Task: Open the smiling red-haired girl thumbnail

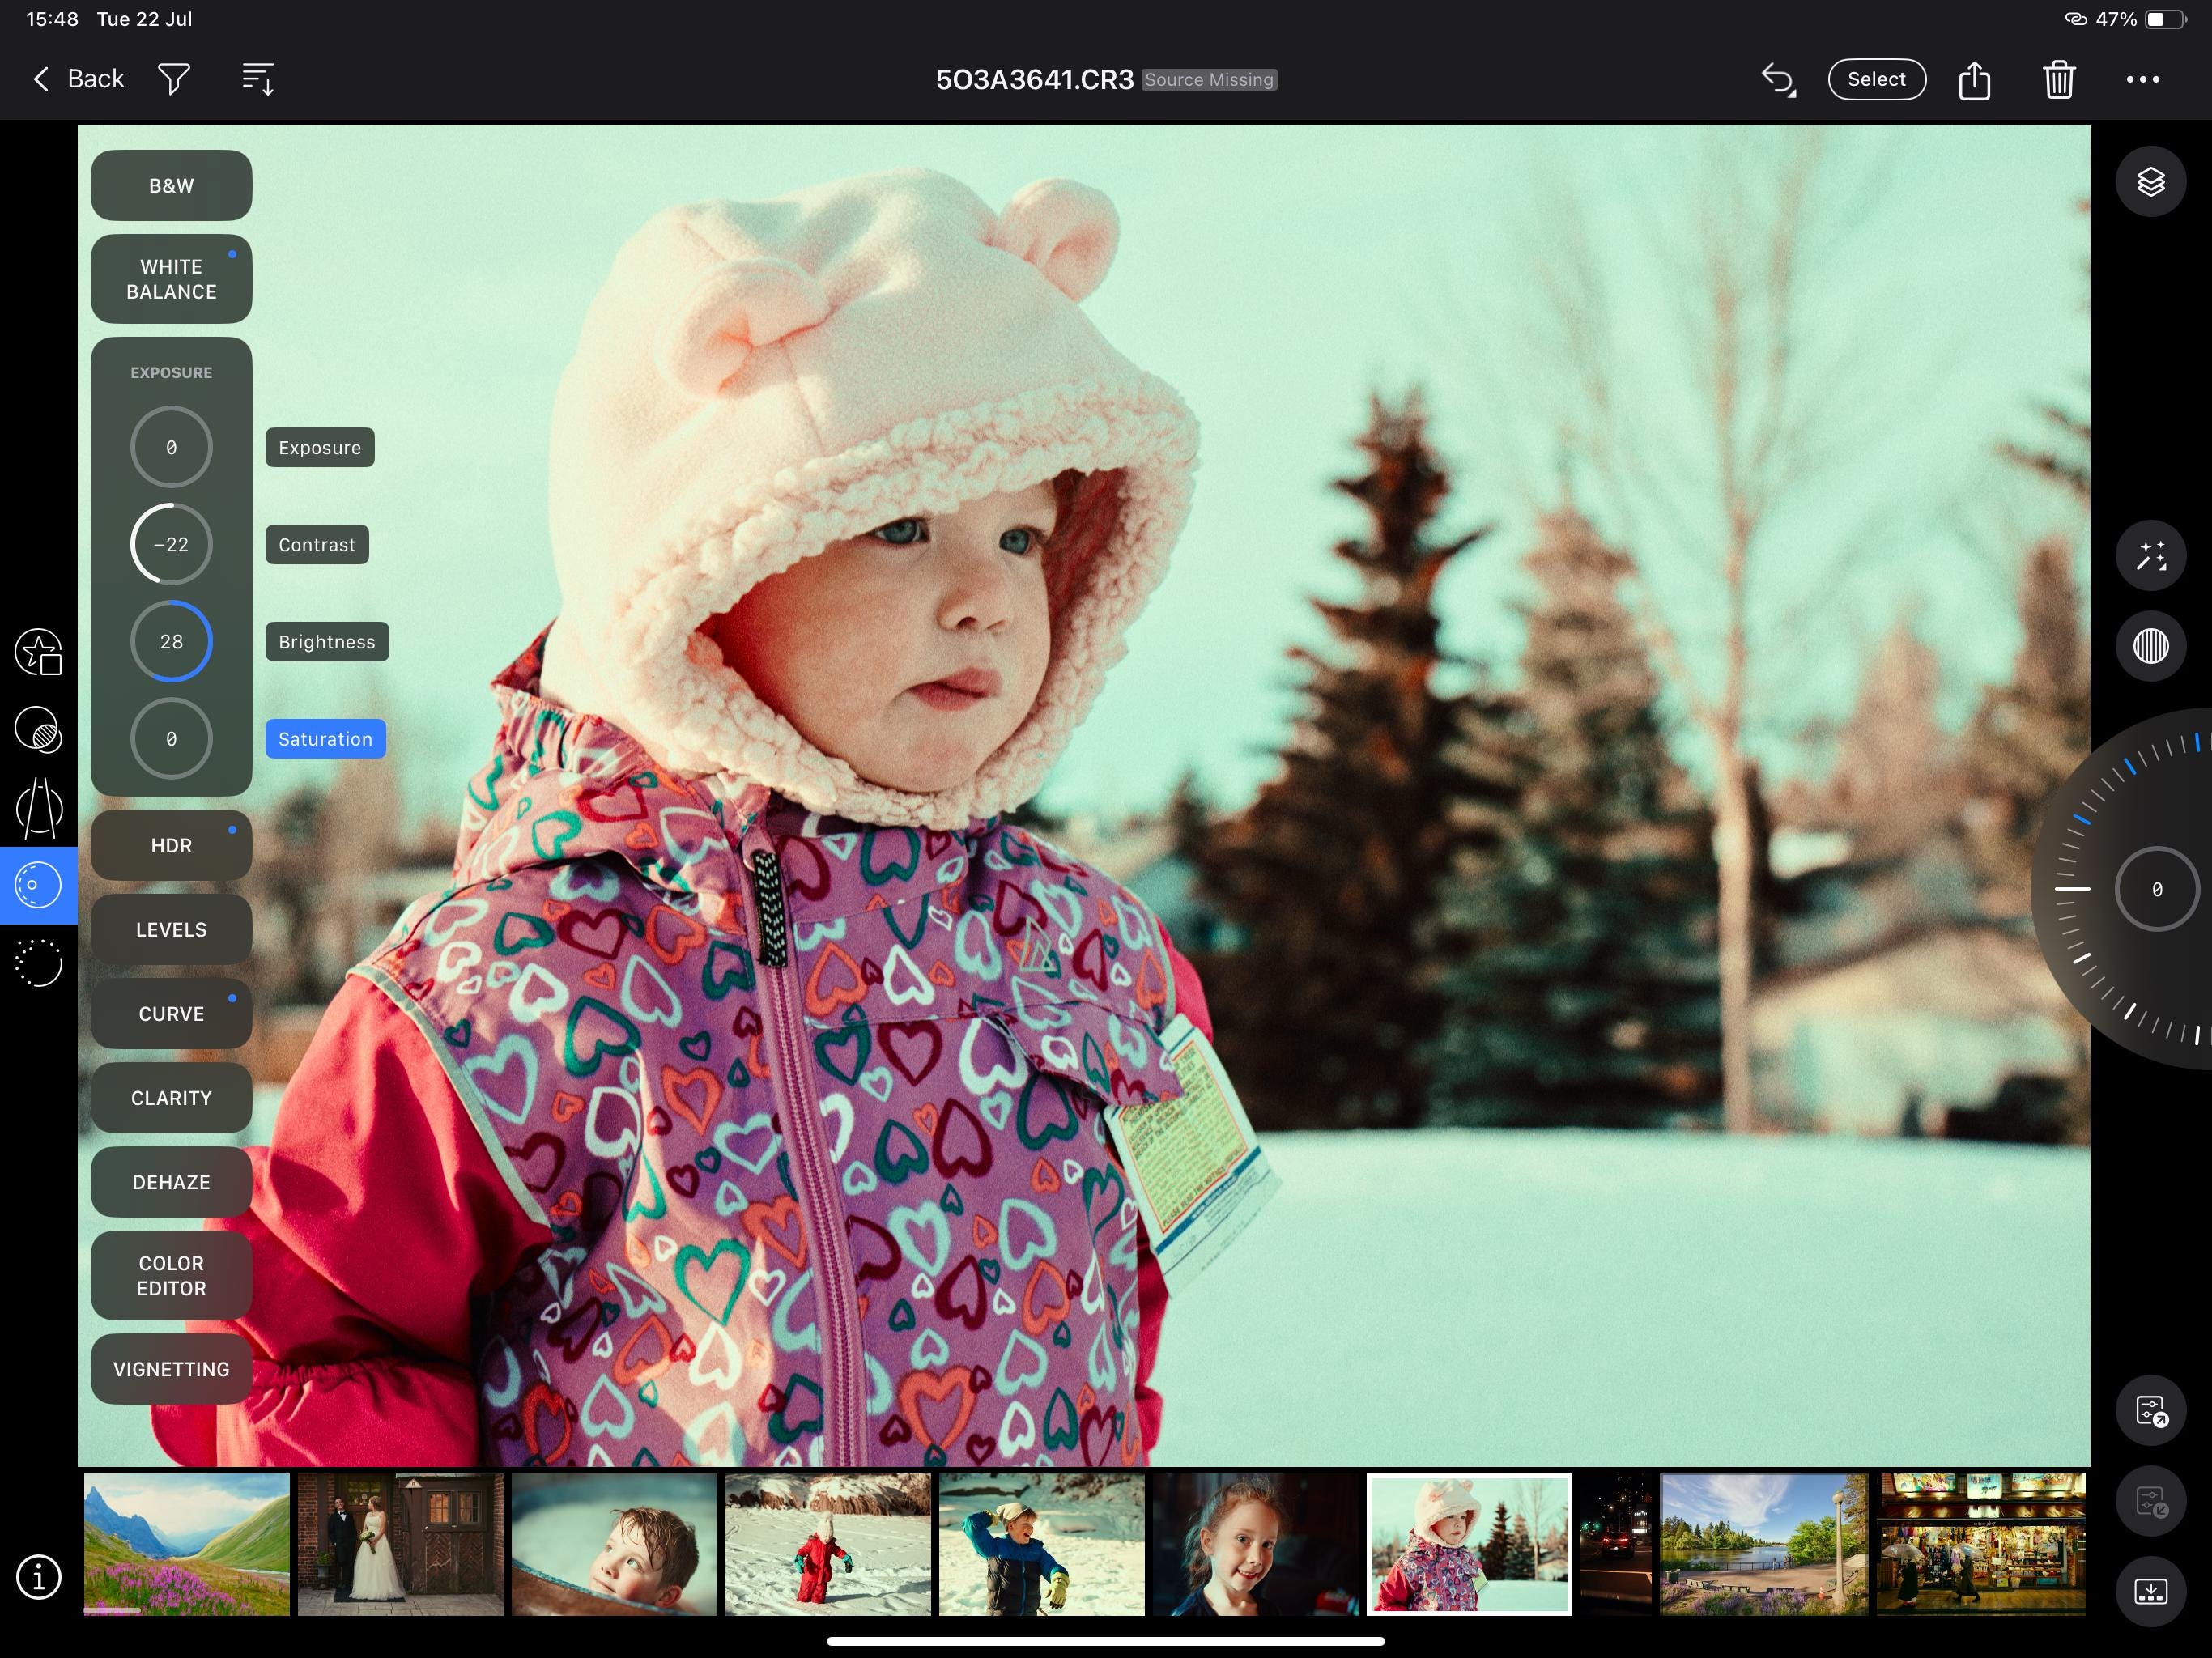Action: point(1256,1543)
